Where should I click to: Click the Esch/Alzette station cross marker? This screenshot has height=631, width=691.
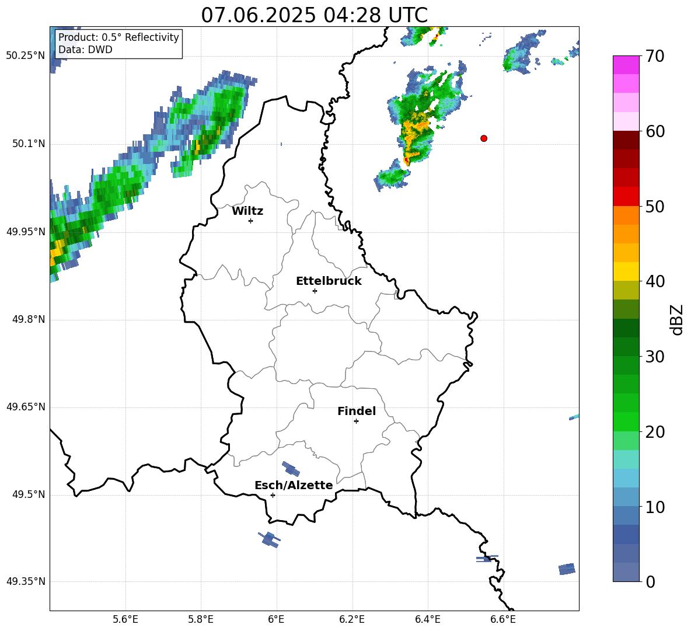tap(273, 495)
